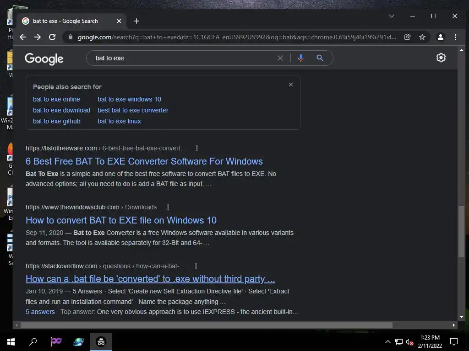Open the Windows Start menu
This screenshot has height=351, width=469.
11,342
